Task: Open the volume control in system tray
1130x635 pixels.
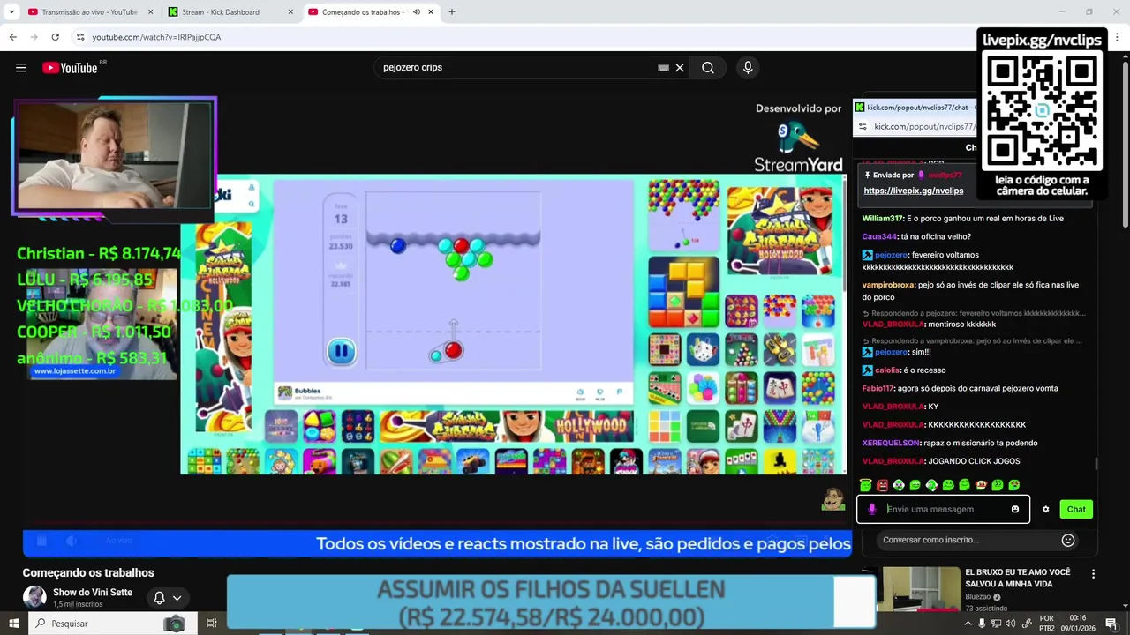Action: click(x=1011, y=624)
